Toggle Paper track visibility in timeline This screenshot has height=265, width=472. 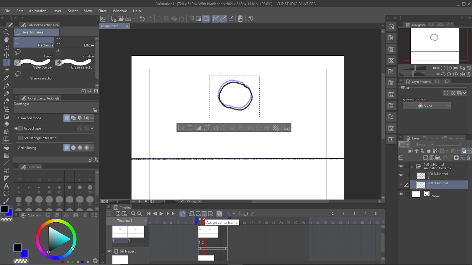click(109, 251)
